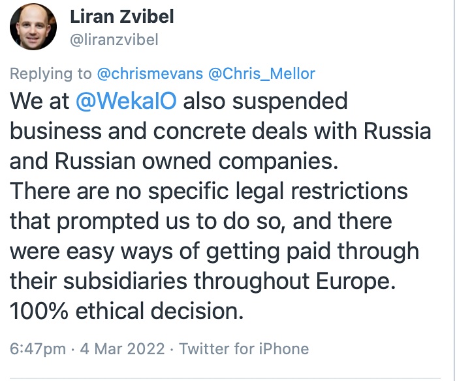Click the word 'Russia' in tweet text
457x381 pixels.
(x=397, y=130)
